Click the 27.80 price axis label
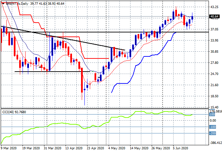Image resolution: width=222 pixels, height=152 pixels. (214, 63)
